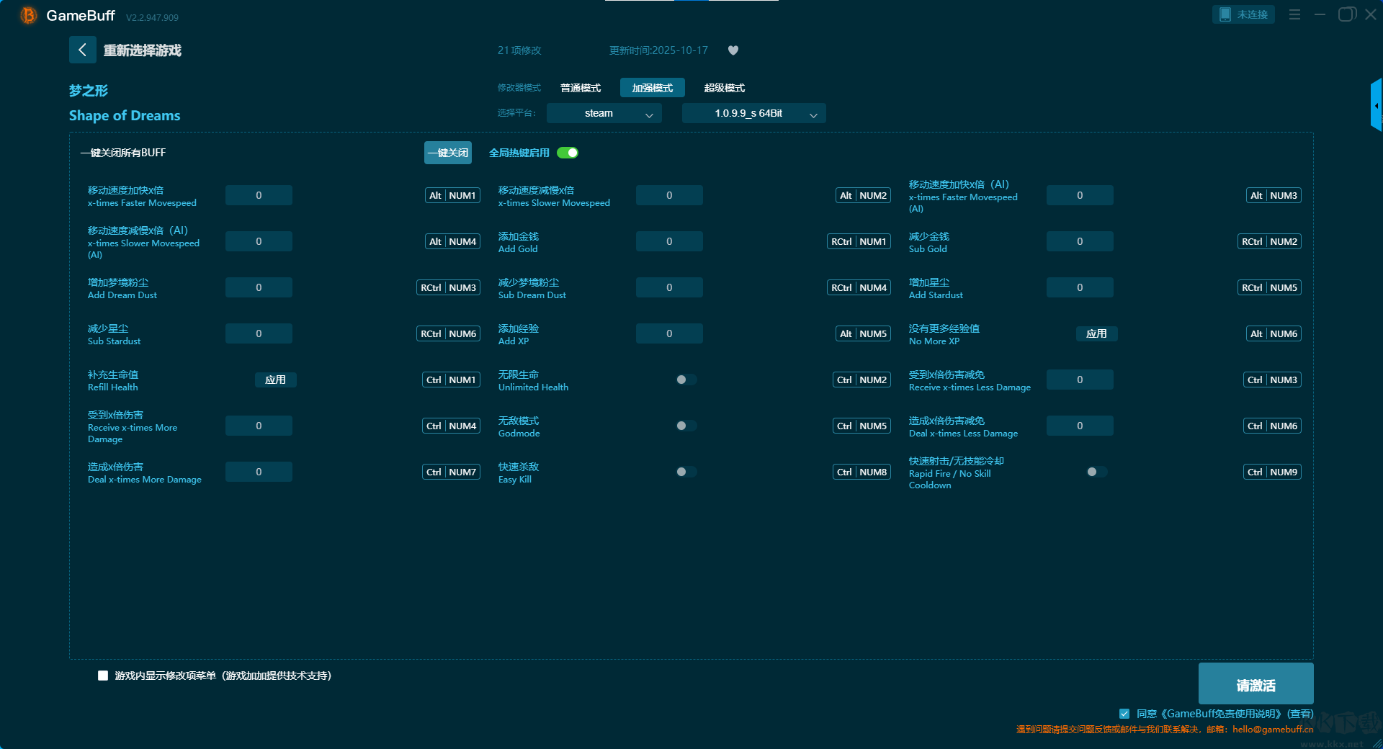Click Ctrl NUM5 hotkey for Godmode

[x=862, y=426]
